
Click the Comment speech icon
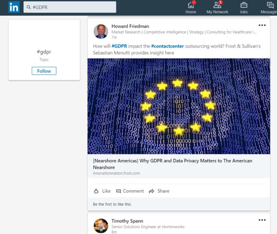click(x=118, y=191)
